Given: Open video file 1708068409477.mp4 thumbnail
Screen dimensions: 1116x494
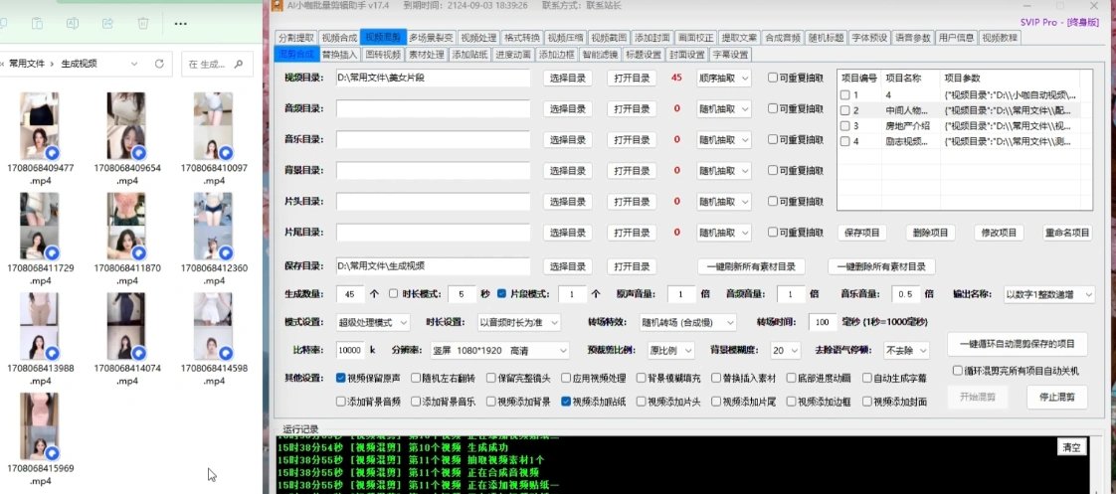Looking at the screenshot, I should (x=40, y=126).
